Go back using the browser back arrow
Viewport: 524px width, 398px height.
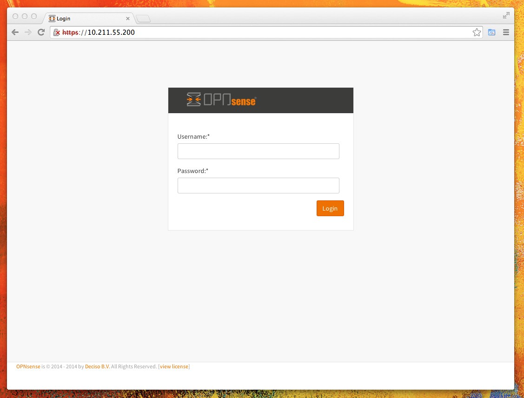15,32
